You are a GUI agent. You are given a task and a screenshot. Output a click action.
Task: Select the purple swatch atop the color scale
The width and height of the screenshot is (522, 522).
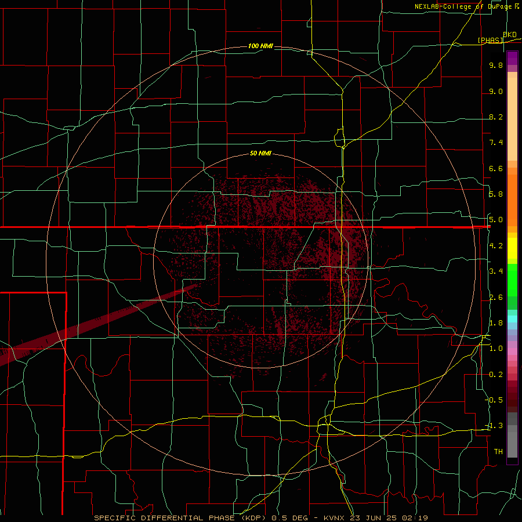[512, 59]
